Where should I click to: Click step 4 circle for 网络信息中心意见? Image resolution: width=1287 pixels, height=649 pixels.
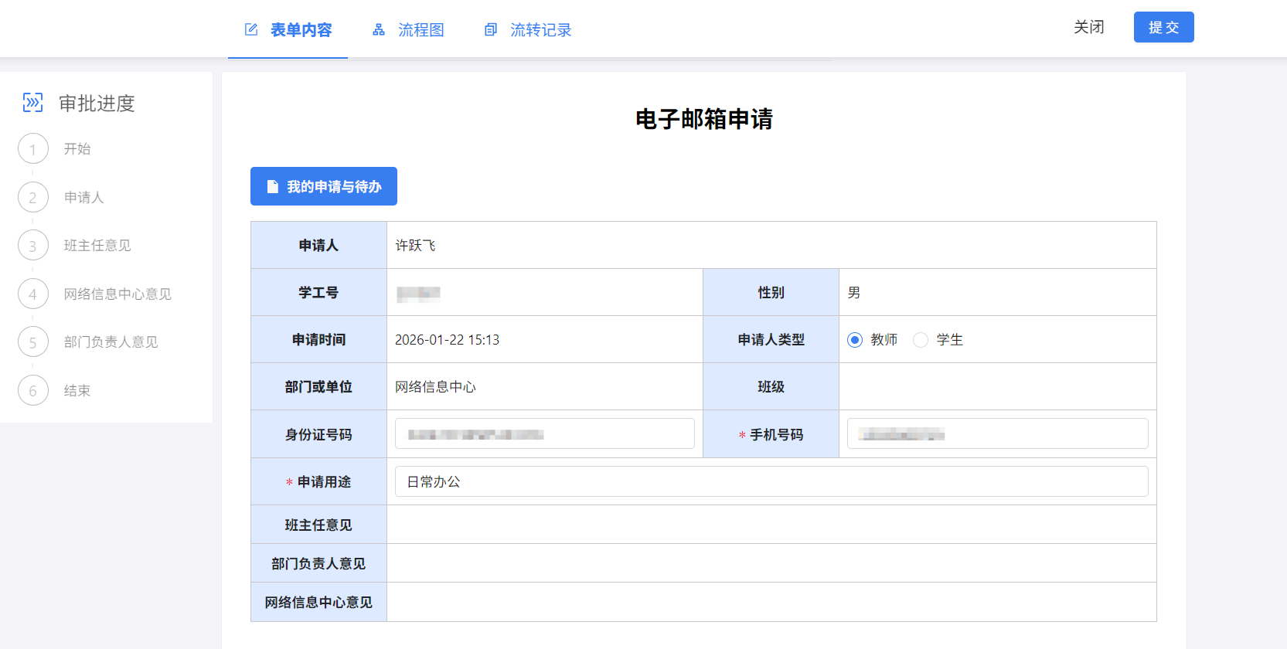33,294
